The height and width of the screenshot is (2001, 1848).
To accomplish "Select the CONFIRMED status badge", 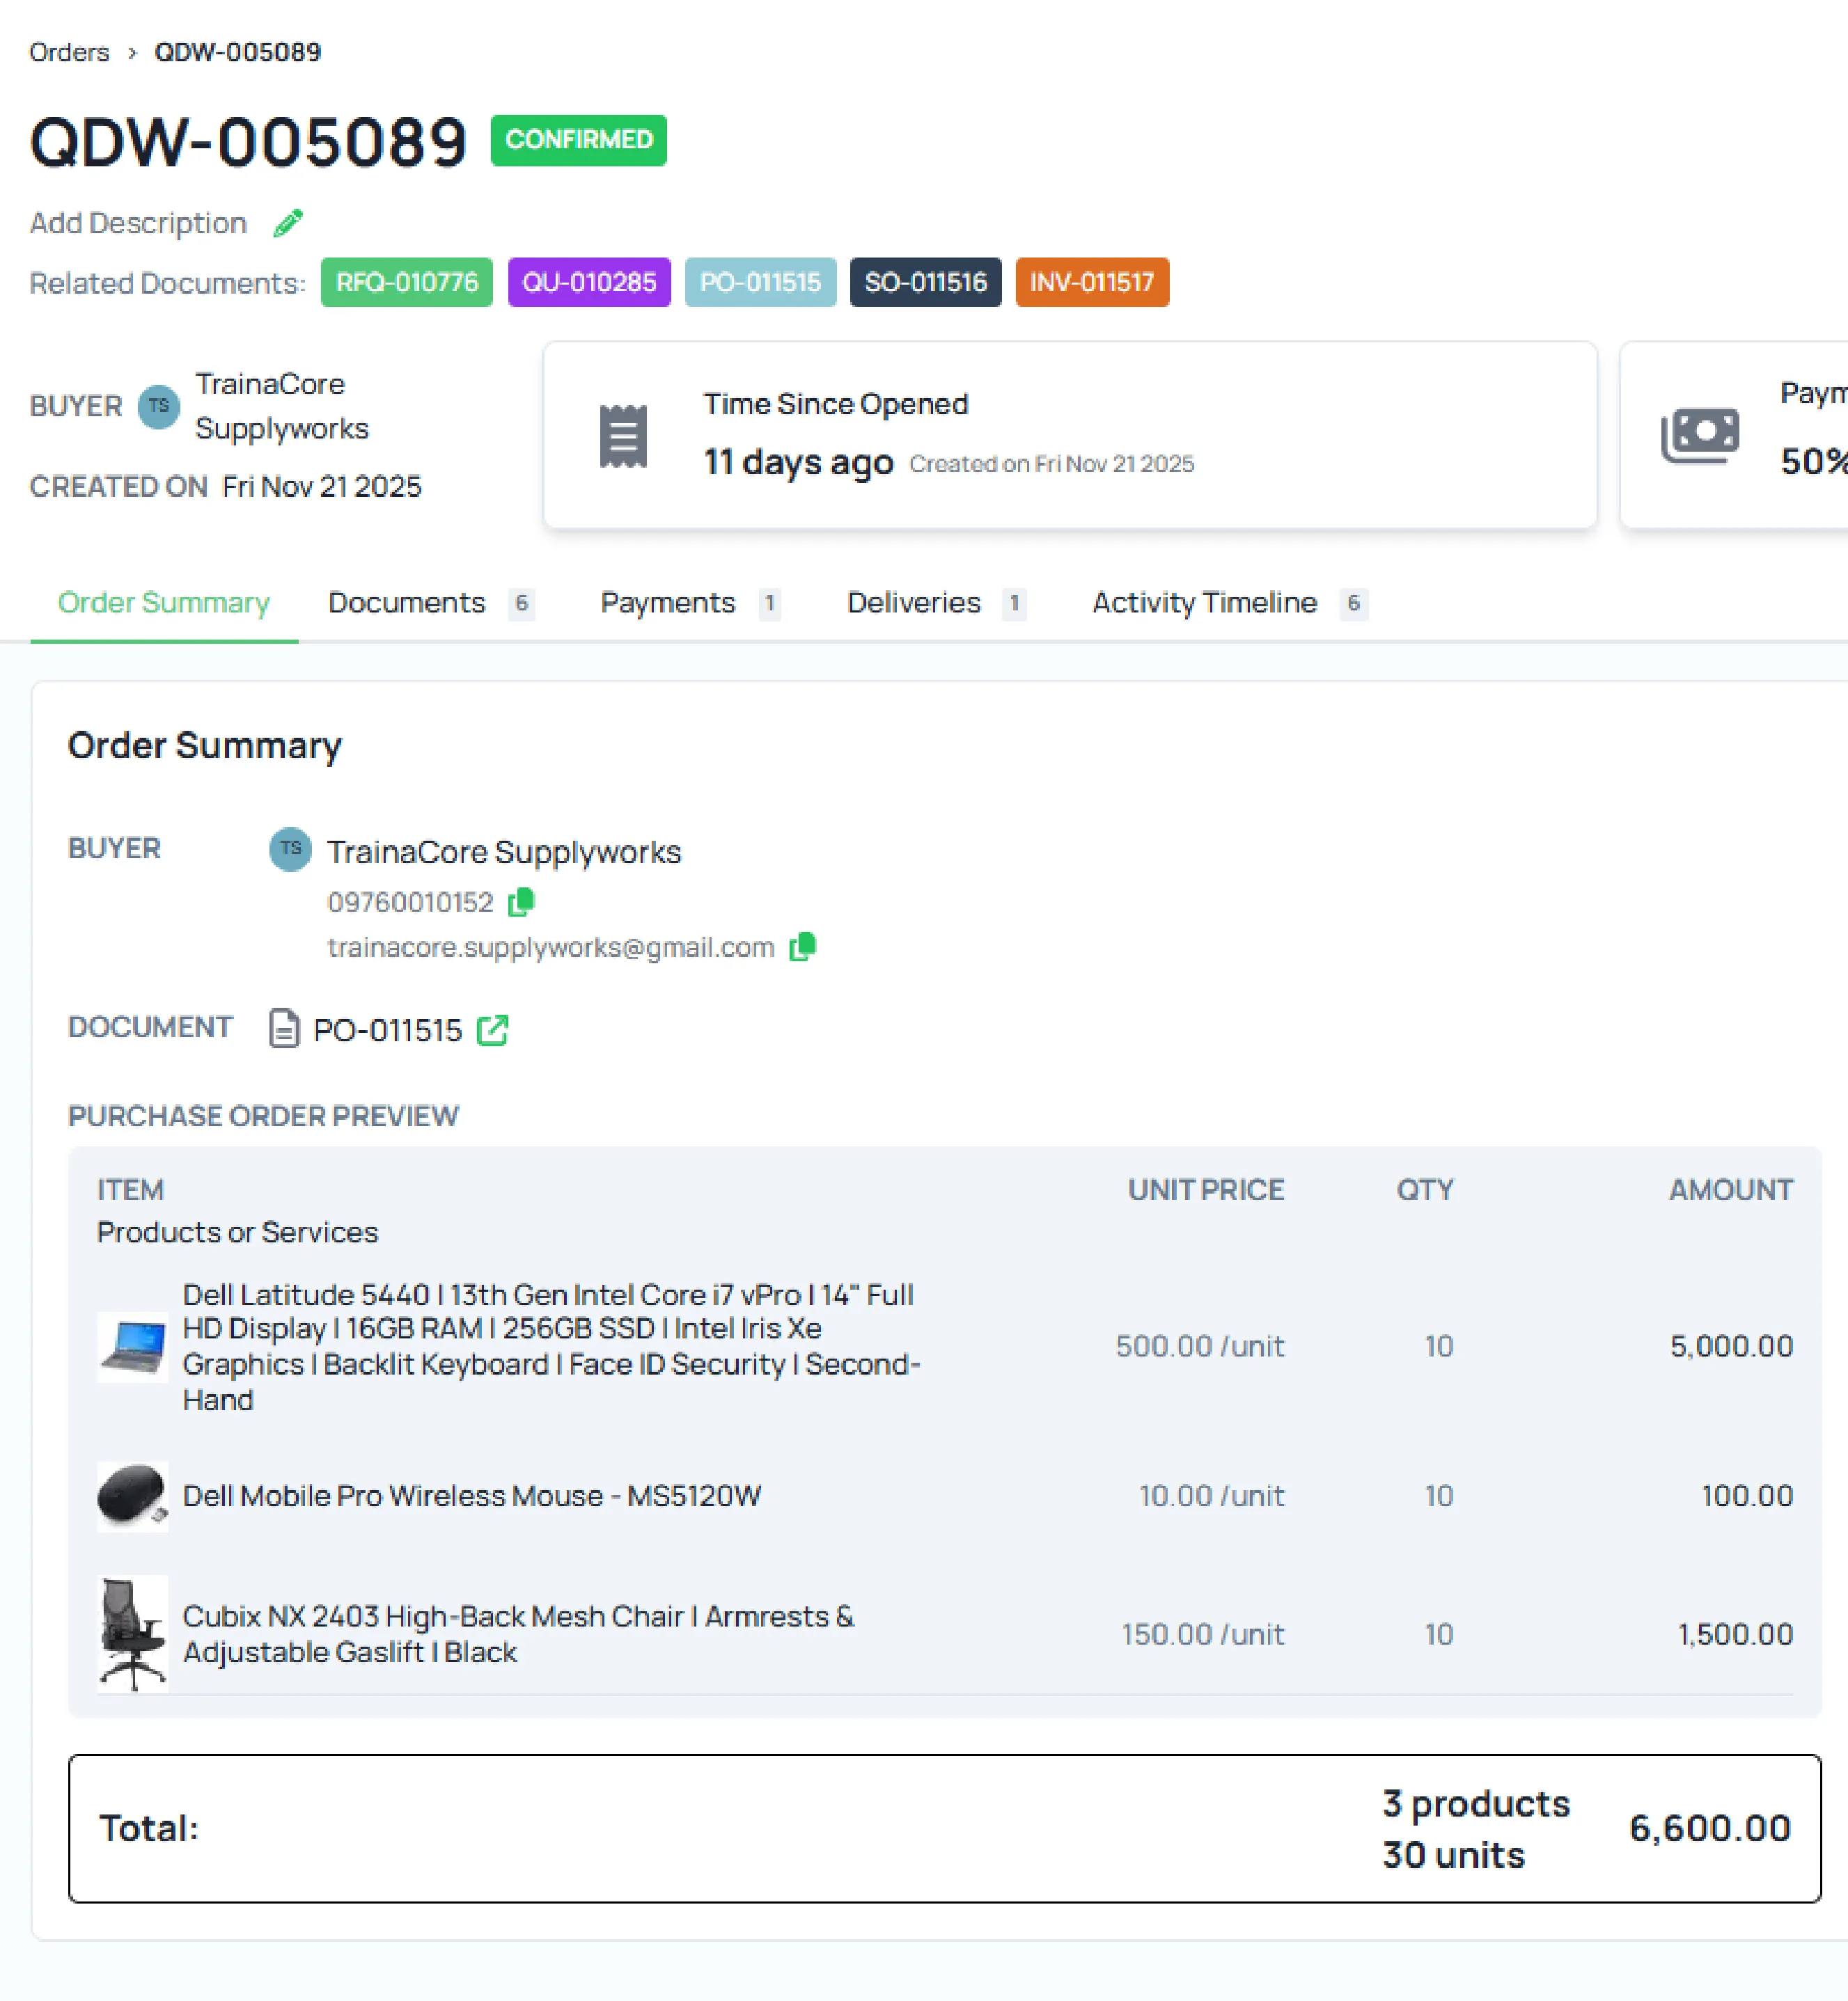I will tap(578, 140).
